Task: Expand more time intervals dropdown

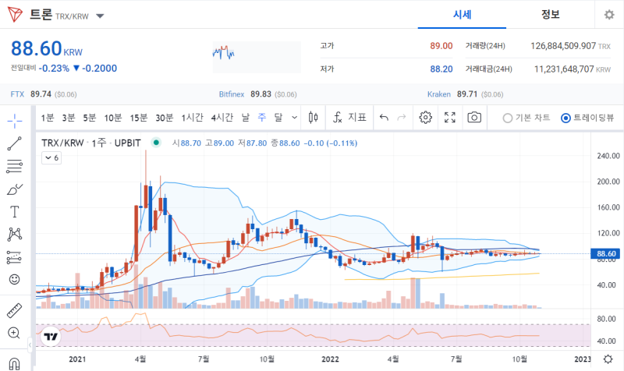Action: 295,118
